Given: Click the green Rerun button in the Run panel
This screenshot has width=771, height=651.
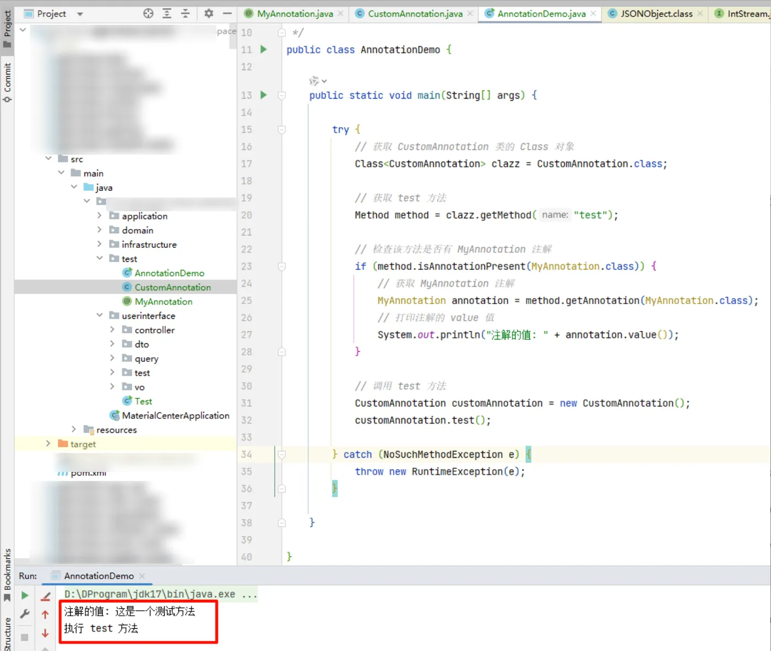Looking at the screenshot, I should pyautogui.click(x=25, y=595).
